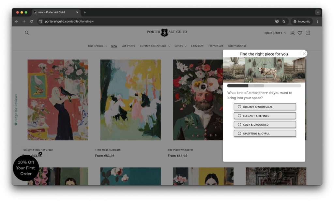Select the Dreamy & Whimsical option
The height and width of the screenshot is (201, 334).
tap(265, 107)
